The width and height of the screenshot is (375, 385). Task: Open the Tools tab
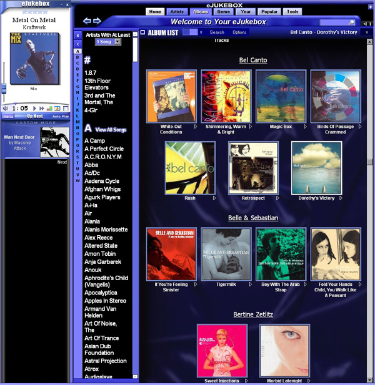click(292, 11)
